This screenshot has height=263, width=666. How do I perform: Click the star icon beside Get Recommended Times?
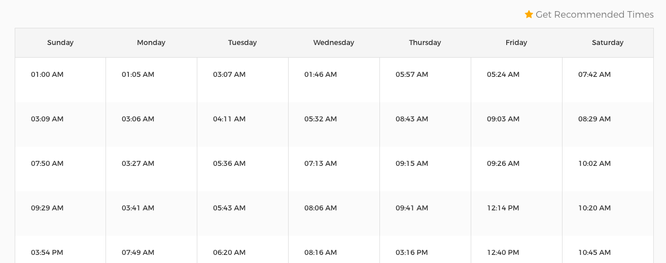(x=529, y=14)
